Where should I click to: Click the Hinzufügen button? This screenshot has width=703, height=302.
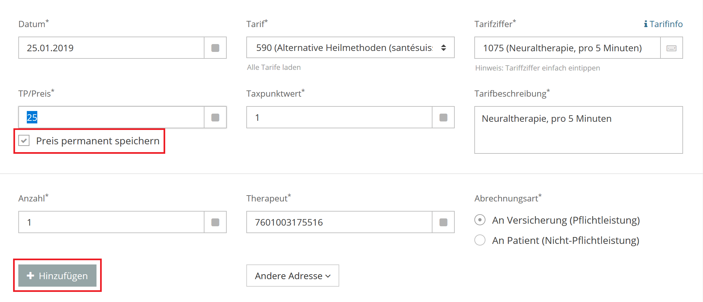[57, 276]
